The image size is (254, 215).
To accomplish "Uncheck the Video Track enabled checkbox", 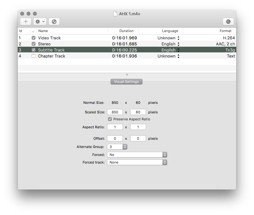I will [x=34, y=38].
